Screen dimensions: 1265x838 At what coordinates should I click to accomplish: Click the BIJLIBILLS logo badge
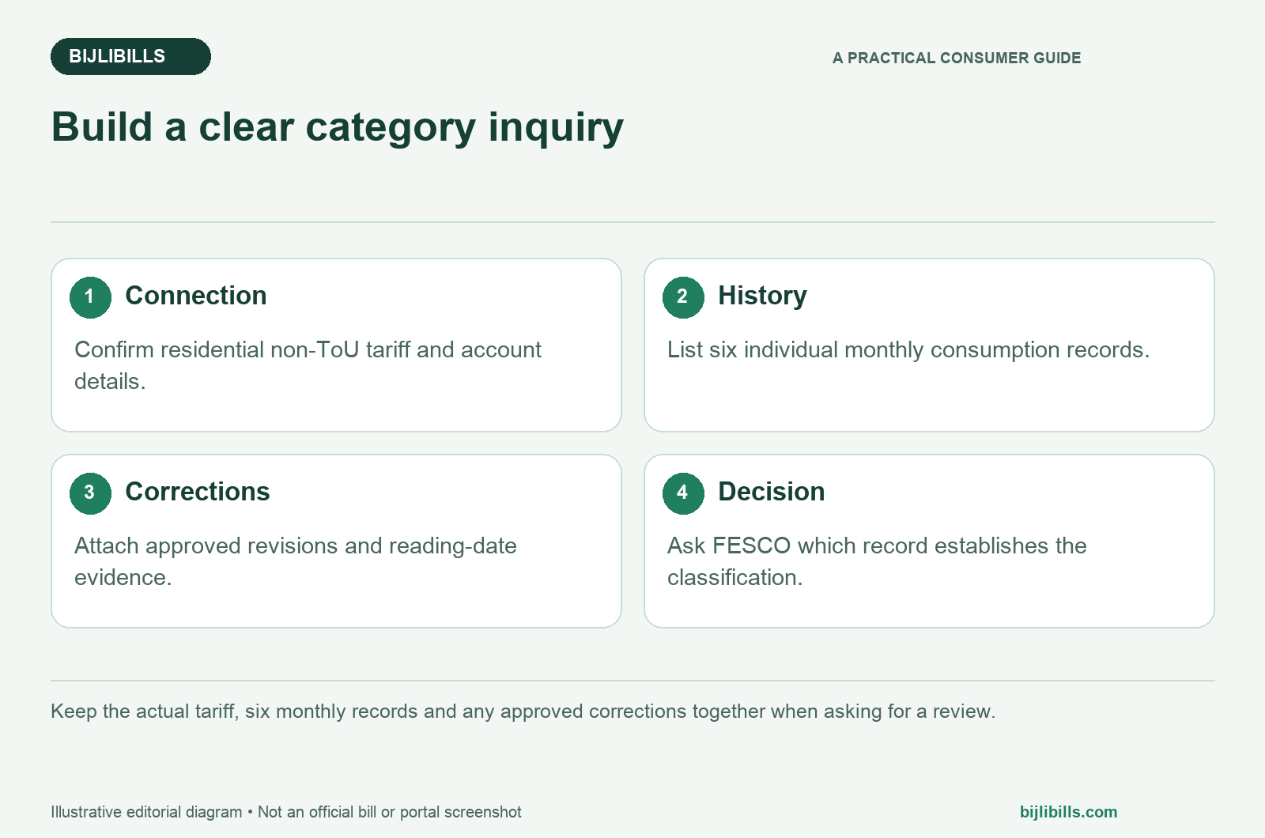[130, 57]
